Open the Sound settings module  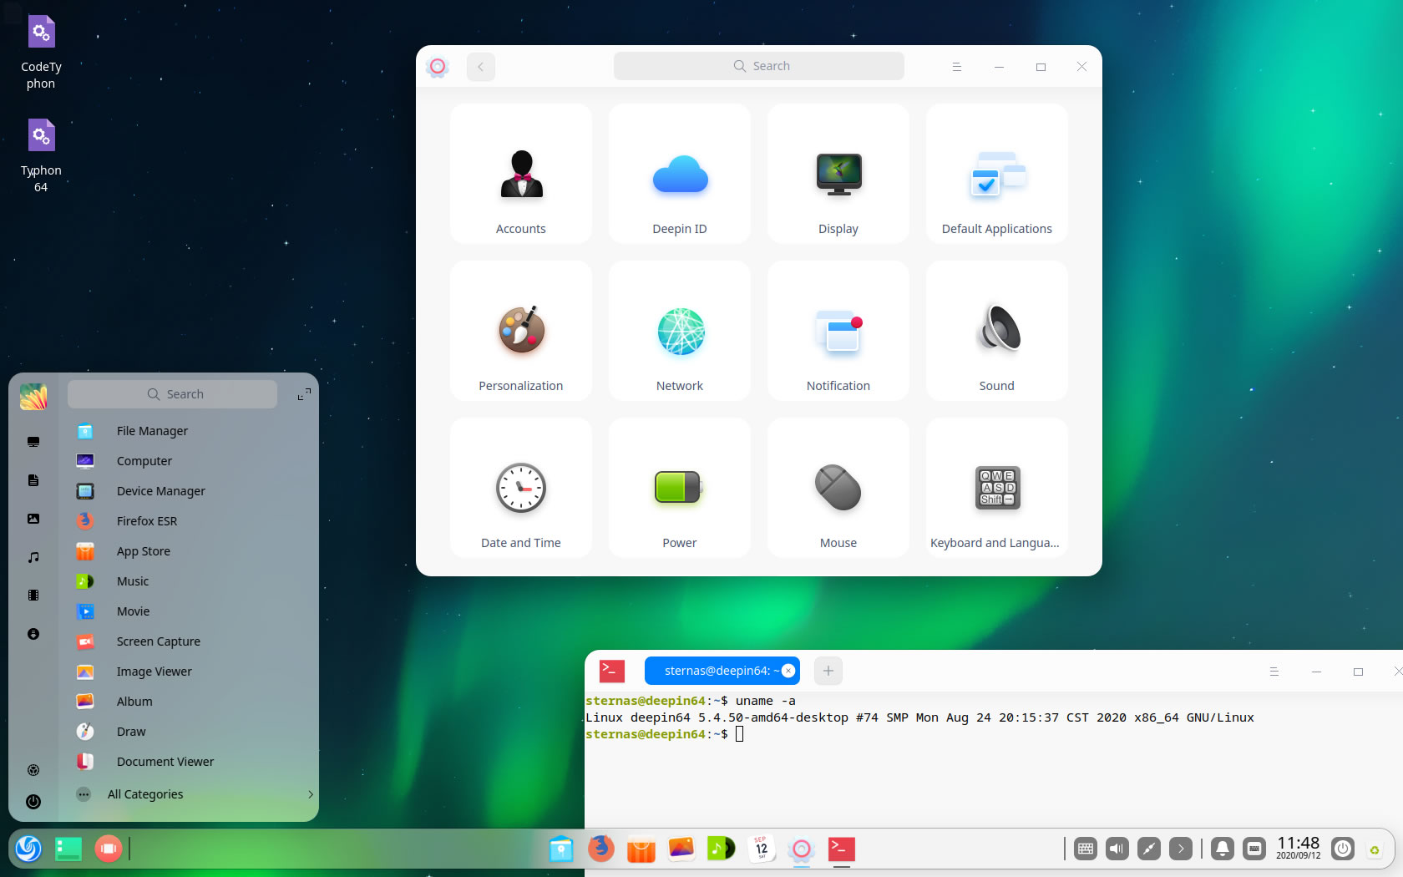(997, 331)
